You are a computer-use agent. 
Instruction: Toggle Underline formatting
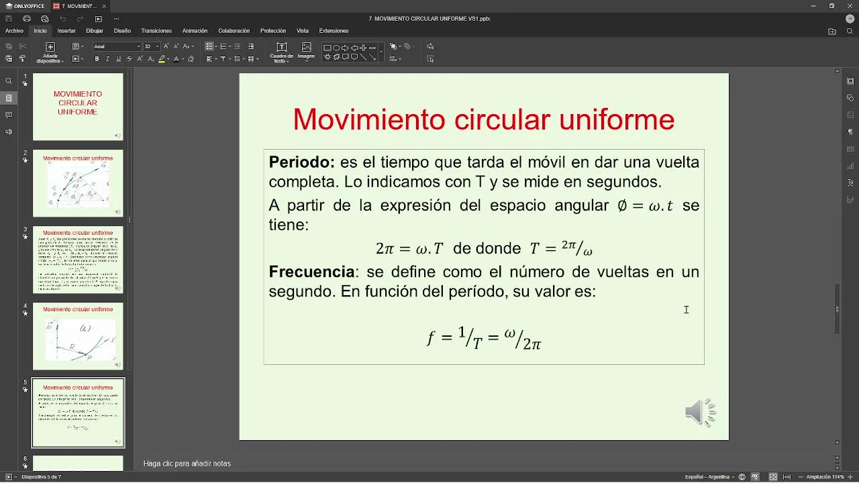(118, 59)
